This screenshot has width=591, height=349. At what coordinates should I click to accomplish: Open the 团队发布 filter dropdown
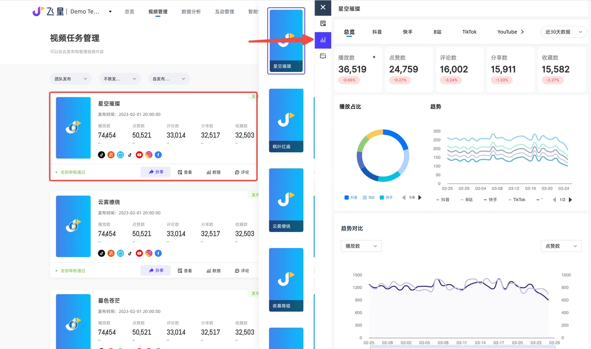[70, 78]
